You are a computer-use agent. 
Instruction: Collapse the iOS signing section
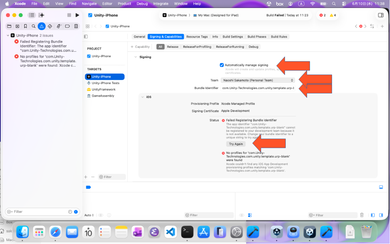pos(143,97)
